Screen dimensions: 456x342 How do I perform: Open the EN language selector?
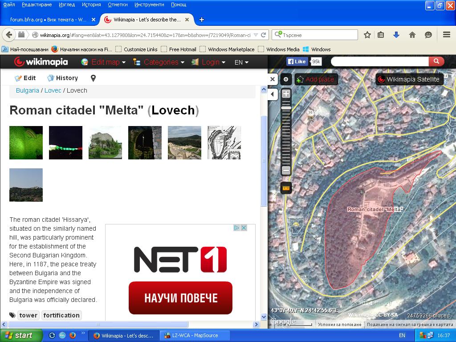[x=241, y=62]
